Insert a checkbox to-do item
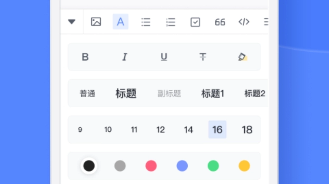The height and width of the screenshot is (184, 329). click(x=195, y=22)
